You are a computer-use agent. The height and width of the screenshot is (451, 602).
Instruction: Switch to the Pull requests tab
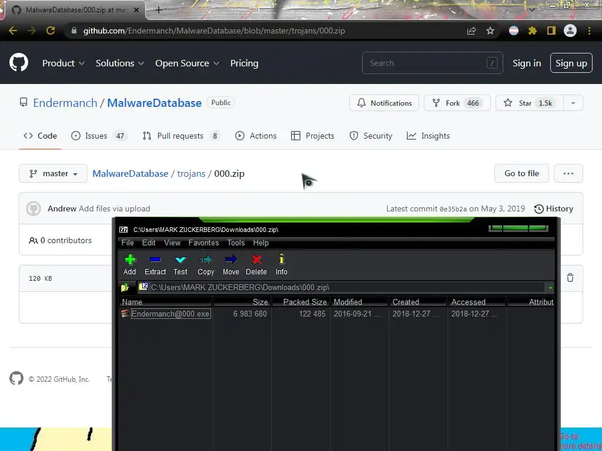182,136
